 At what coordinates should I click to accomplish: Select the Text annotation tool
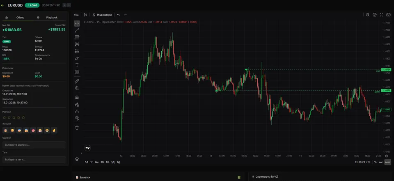[77, 65]
